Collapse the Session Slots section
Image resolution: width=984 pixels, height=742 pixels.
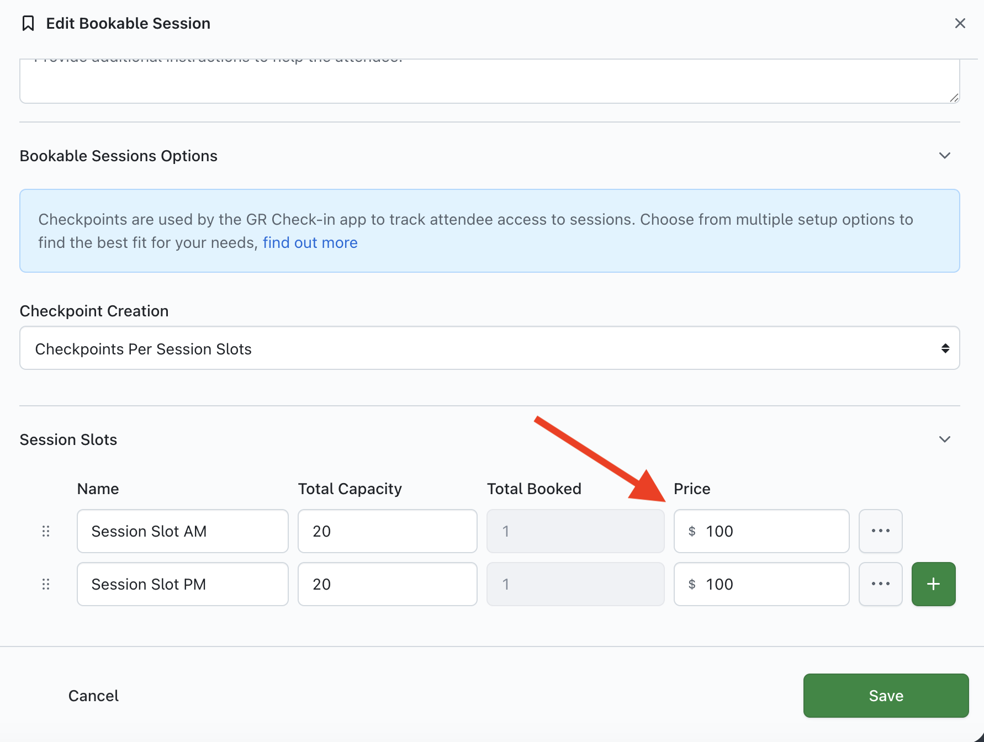(x=944, y=439)
